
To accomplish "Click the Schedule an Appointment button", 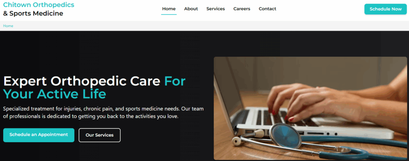I will point(39,135).
